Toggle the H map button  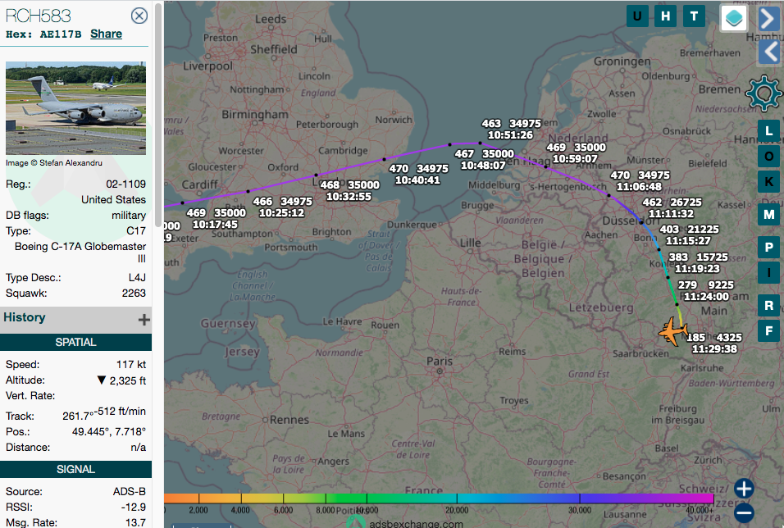pos(666,16)
